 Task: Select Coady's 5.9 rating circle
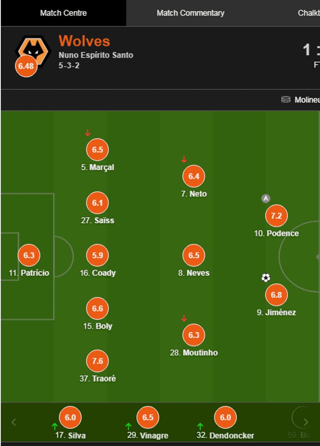pyautogui.click(x=97, y=255)
